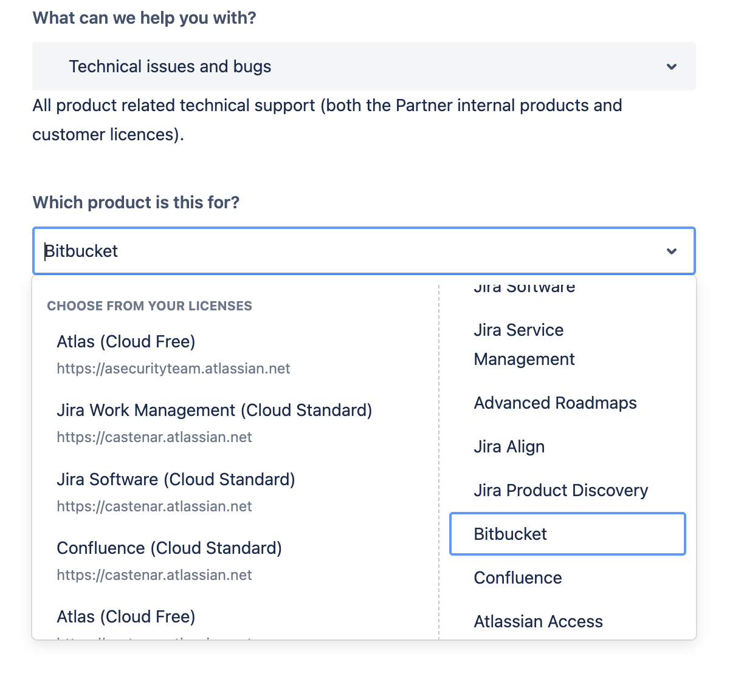Screen dimensions: 744x685
Task: Pick the Confluence (Cloud Standard) license
Action: coord(169,548)
